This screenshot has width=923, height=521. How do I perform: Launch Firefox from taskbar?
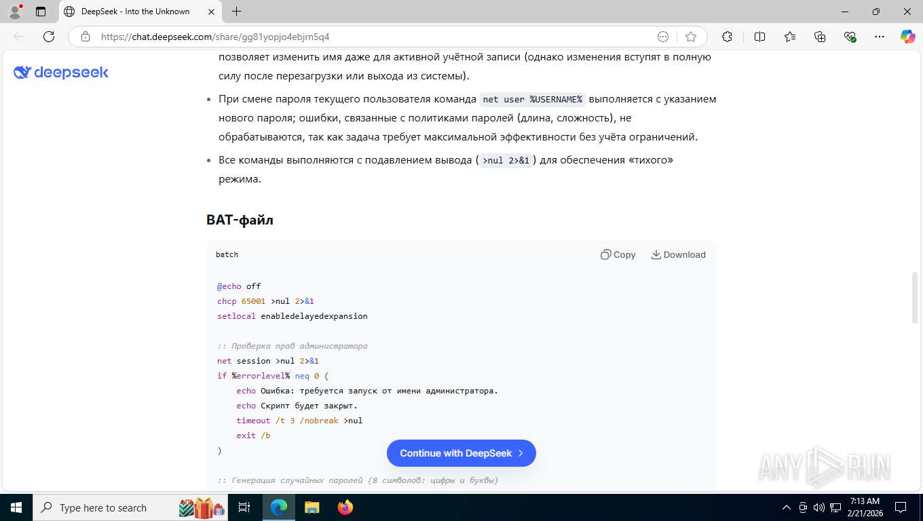pos(345,507)
